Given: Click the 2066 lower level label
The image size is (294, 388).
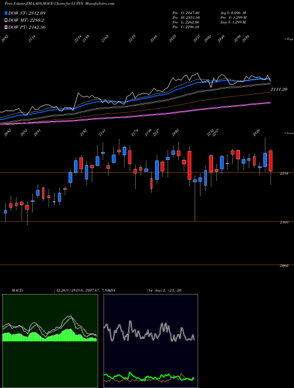Looking at the screenshot, I should (284, 266).
